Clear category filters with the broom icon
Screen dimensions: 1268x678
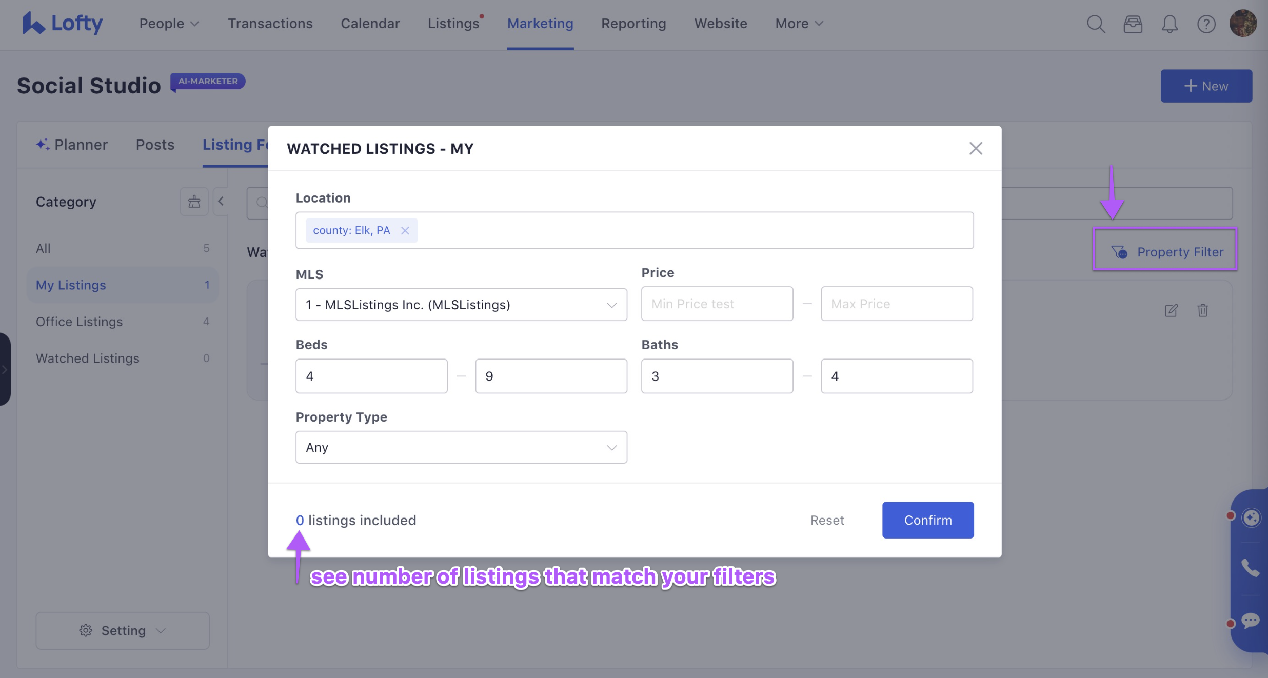pyautogui.click(x=194, y=201)
